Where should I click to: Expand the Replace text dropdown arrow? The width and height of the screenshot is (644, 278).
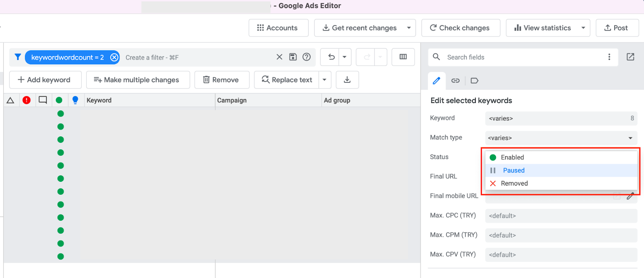325,80
